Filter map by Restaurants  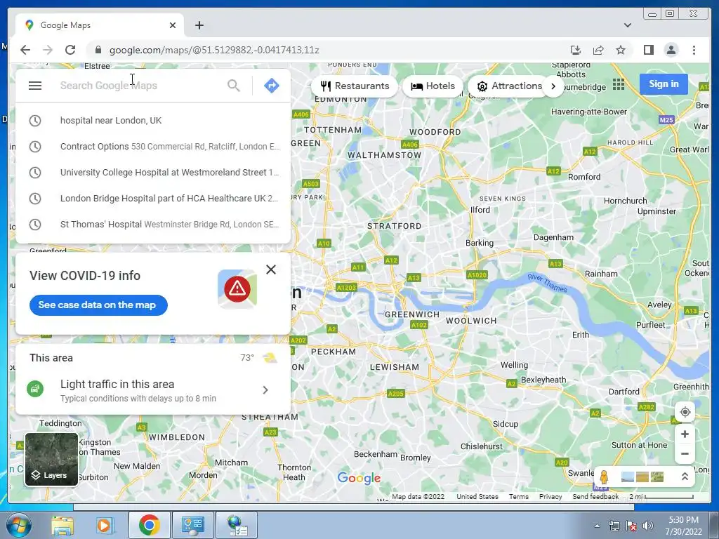pyautogui.click(x=355, y=86)
